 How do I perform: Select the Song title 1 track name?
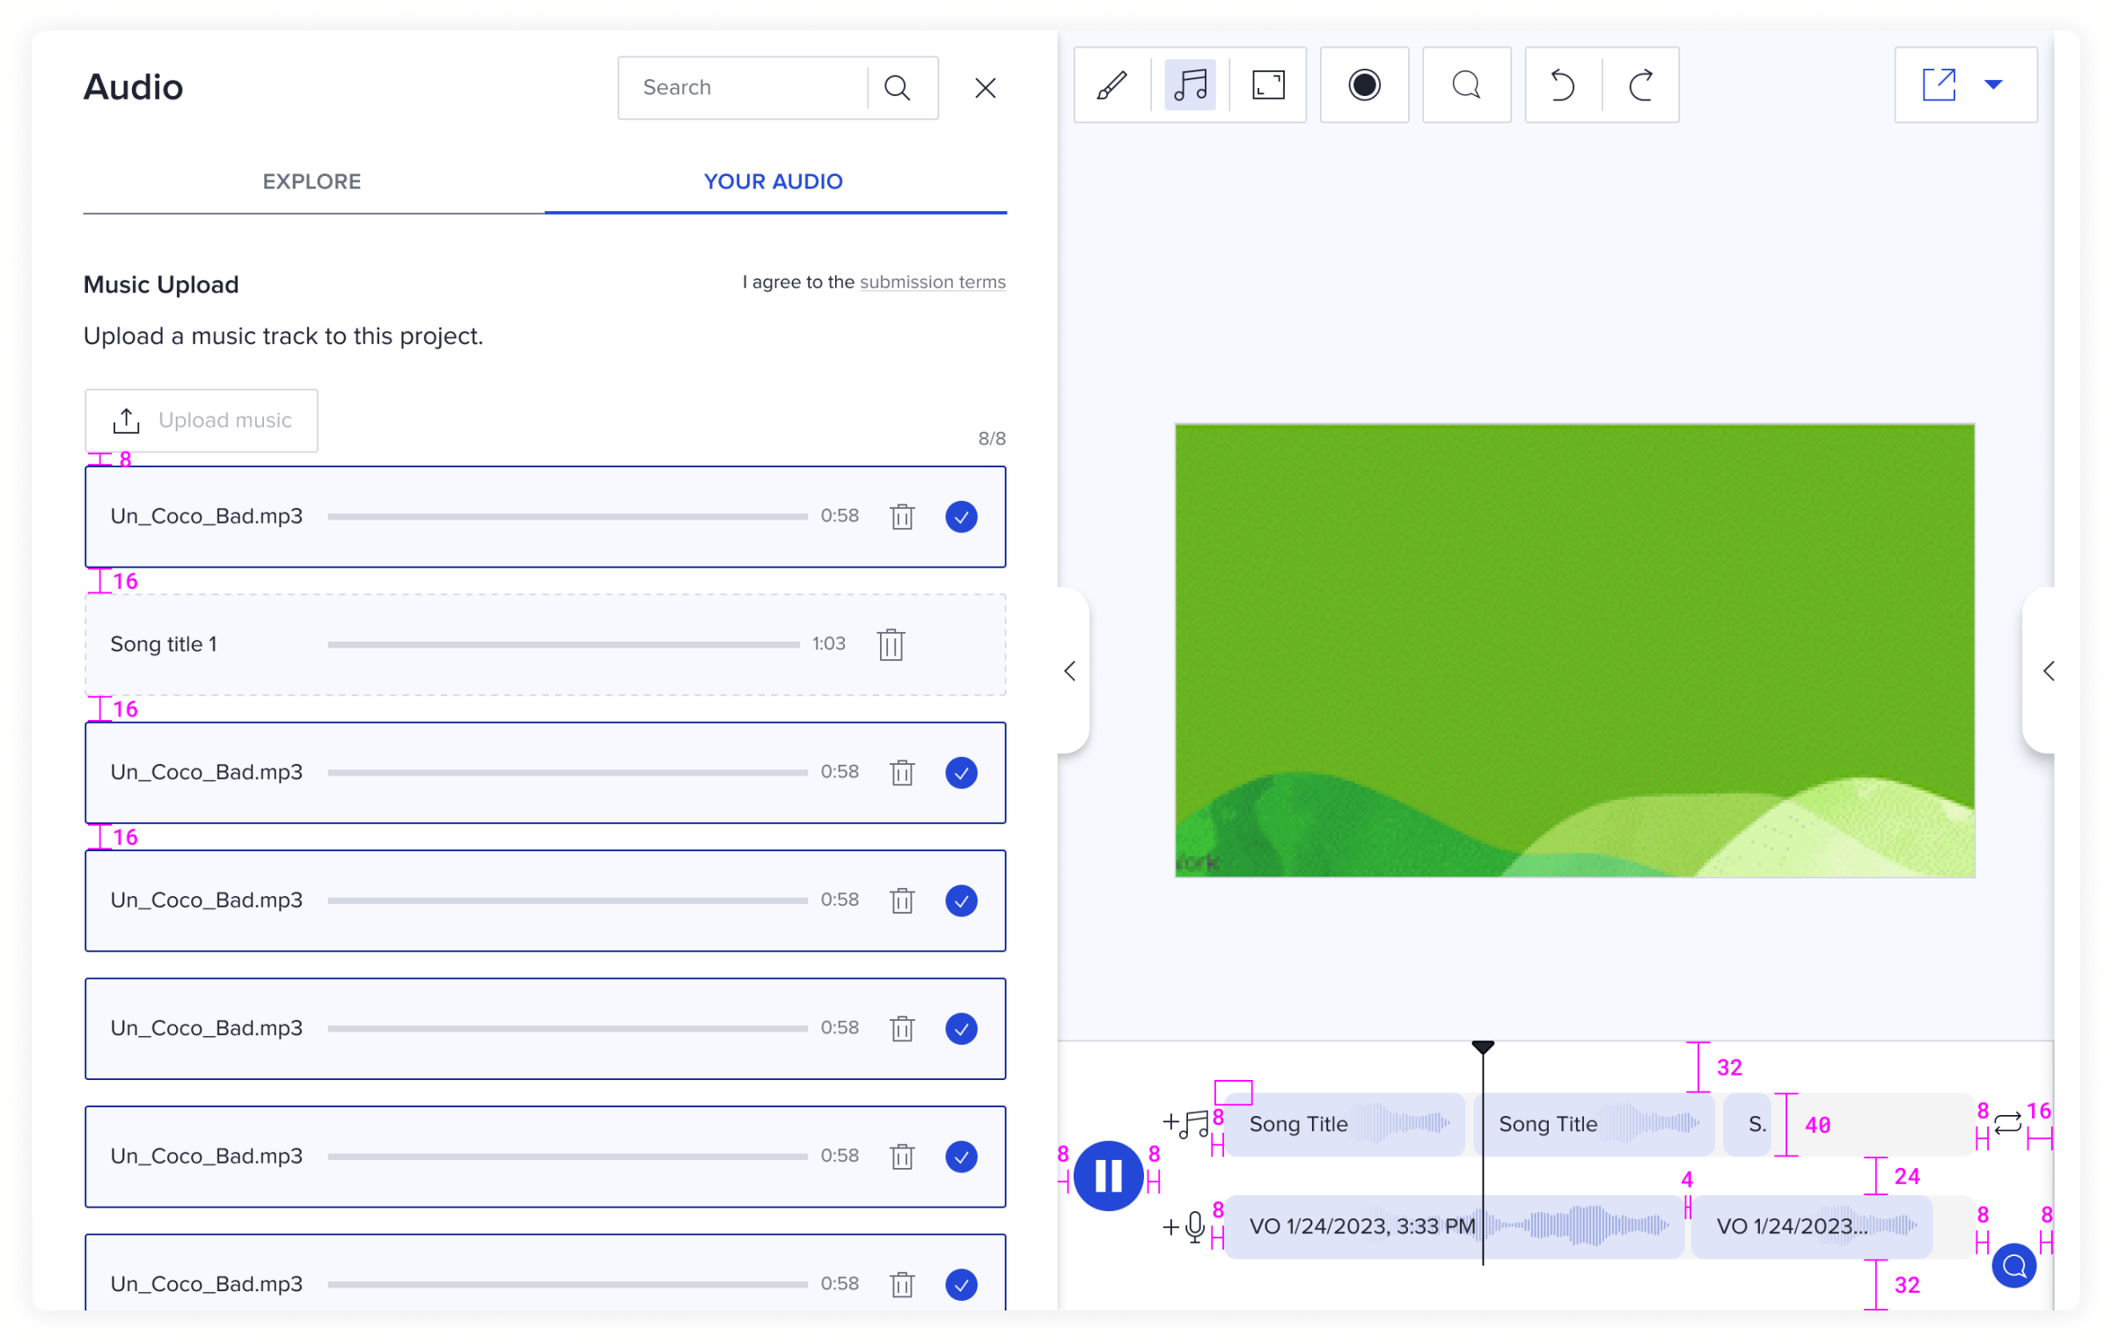click(x=164, y=645)
